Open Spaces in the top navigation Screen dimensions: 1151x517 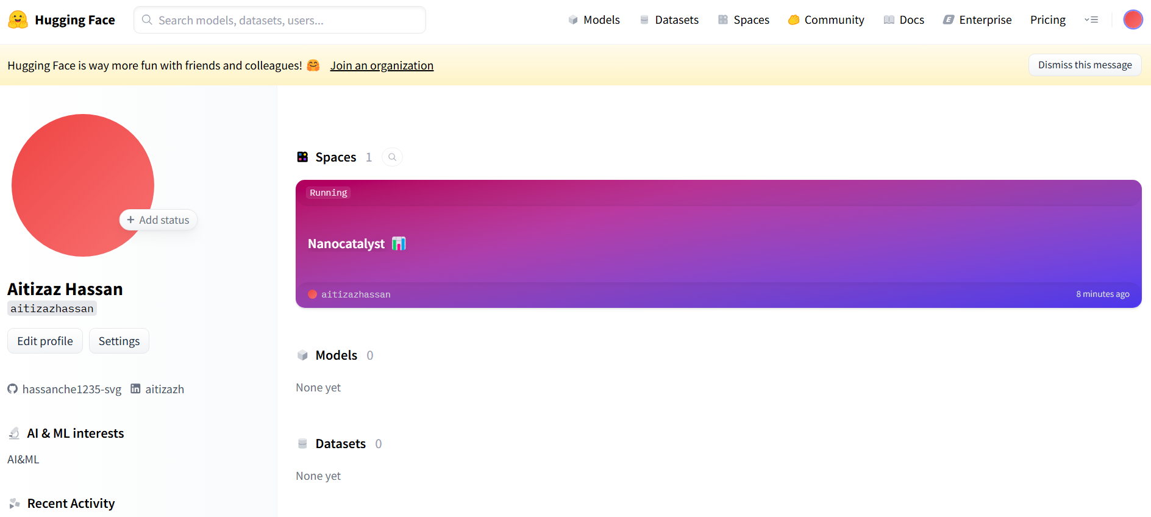[743, 20]
